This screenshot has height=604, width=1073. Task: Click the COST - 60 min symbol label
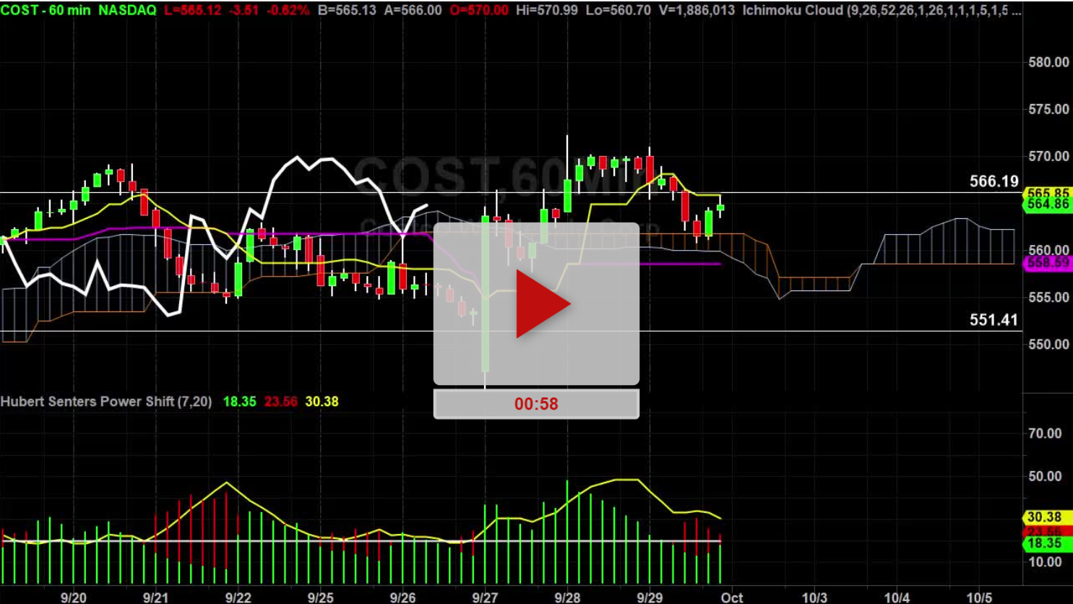tap(46, 10)
